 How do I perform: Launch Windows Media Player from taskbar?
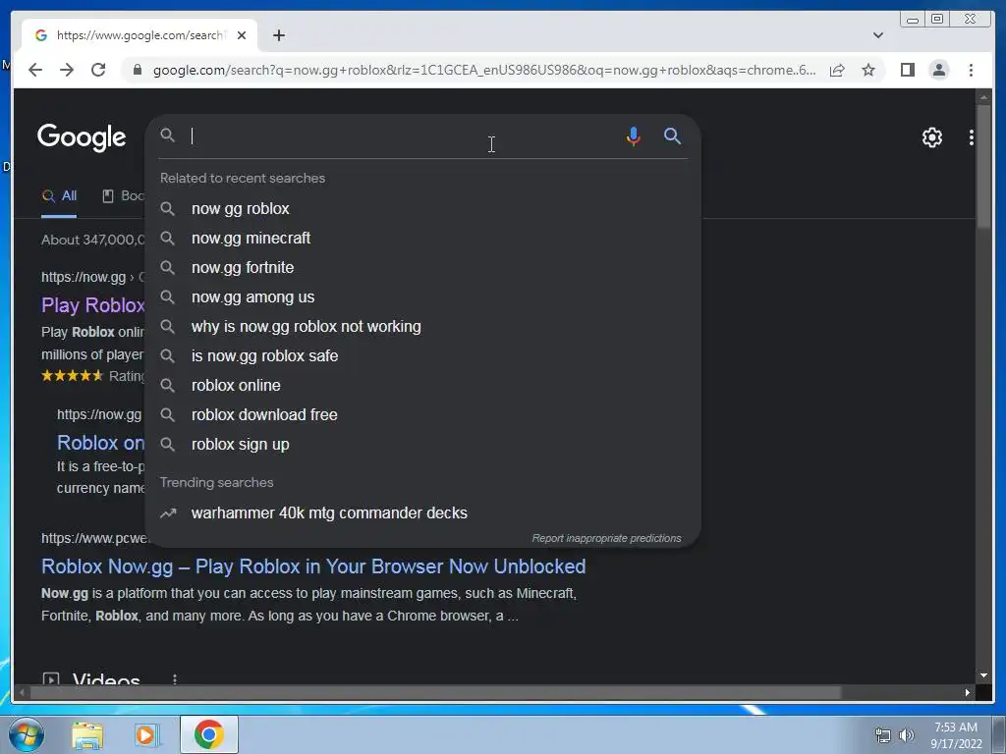click(x=146, y=734)
